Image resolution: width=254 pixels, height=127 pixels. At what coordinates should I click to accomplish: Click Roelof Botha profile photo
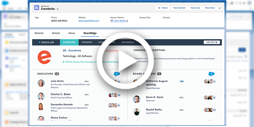coord(137,112)
